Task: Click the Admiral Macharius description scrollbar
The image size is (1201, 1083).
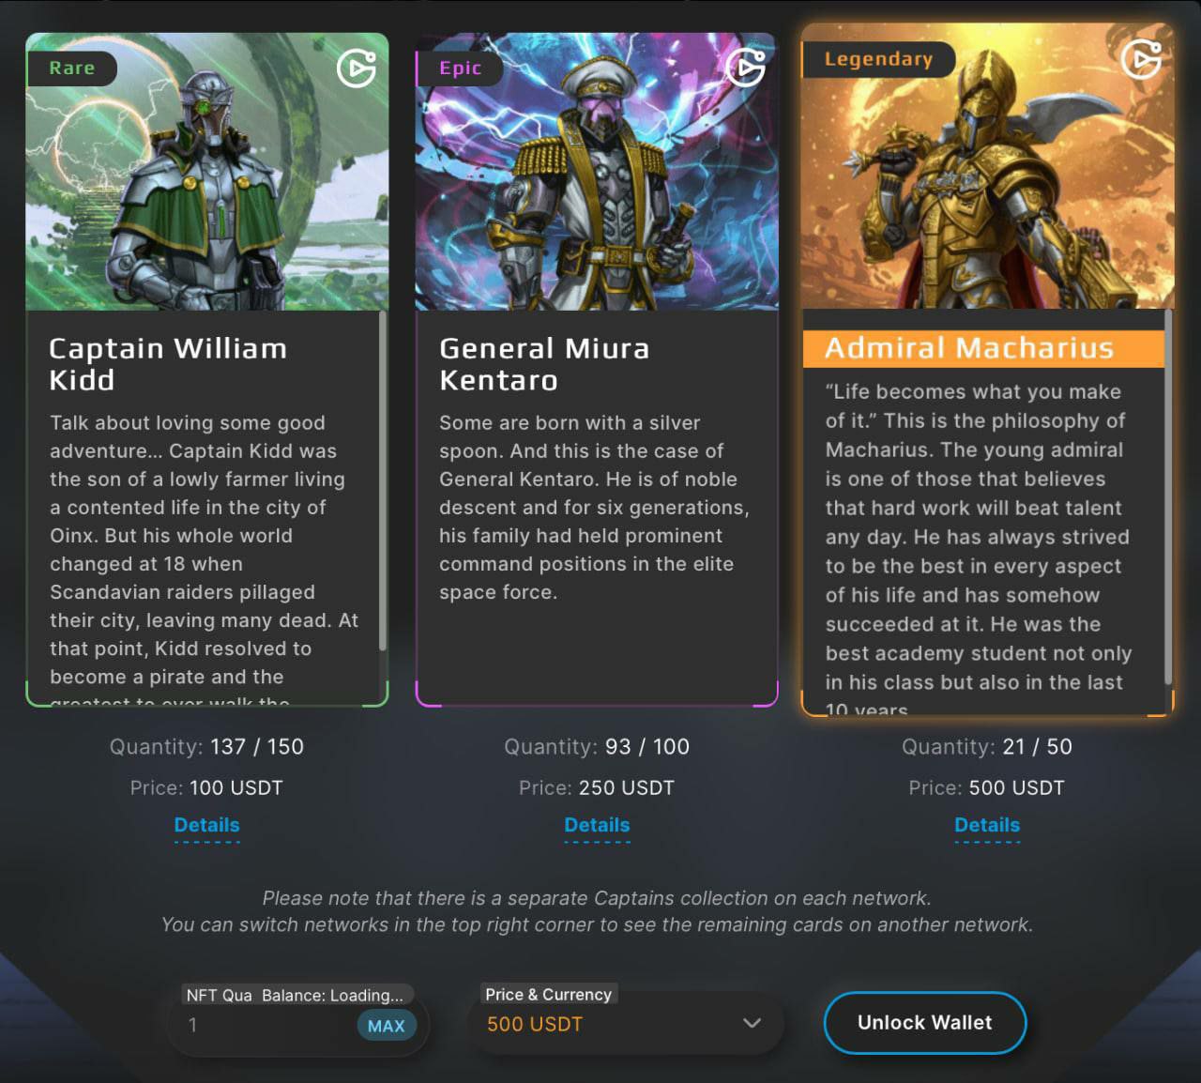Action: coord(1168,497)
